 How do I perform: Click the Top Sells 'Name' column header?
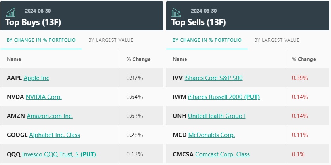tap(180, 59)
